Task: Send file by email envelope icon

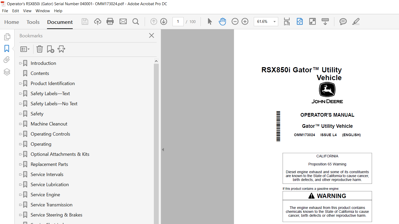Action: tap(123, 22)
